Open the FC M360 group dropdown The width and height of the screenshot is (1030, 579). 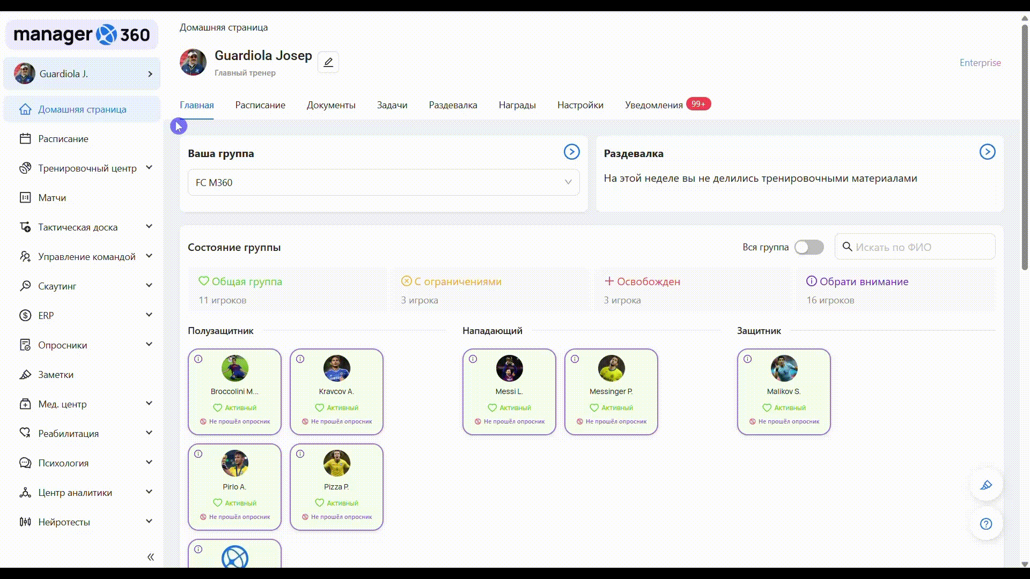[x=384, y=183]
